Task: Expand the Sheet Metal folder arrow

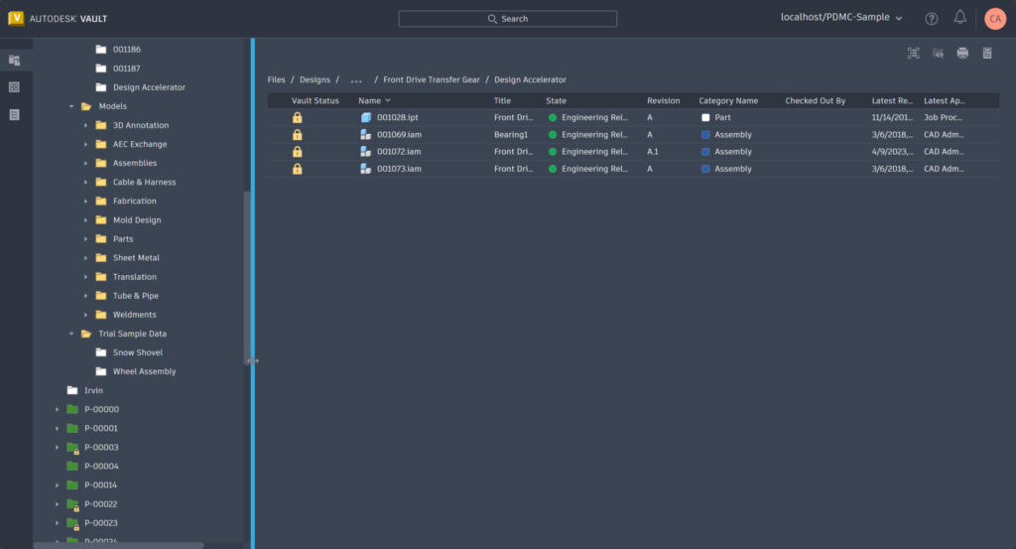Action: tap(85, 258)
